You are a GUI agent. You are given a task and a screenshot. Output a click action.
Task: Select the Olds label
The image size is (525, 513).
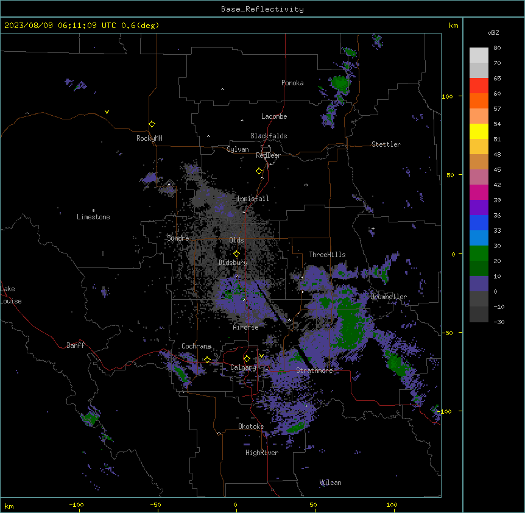click(x=236, y=240)
